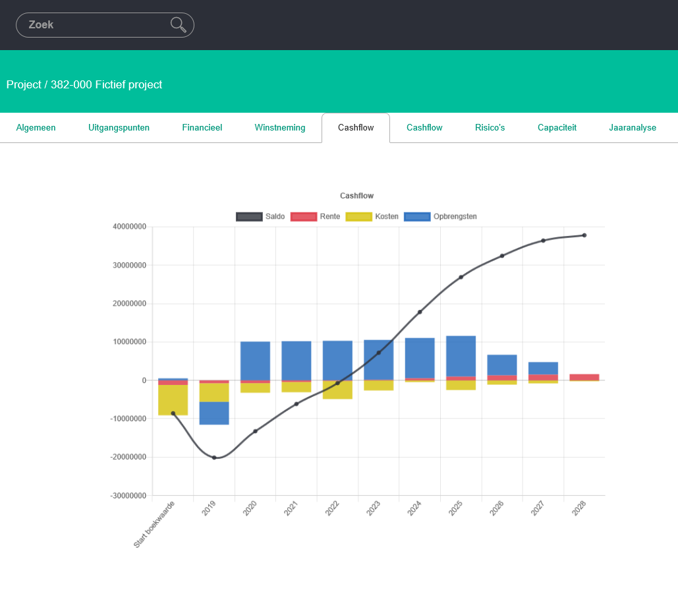This screenshot has height=590, width=678.
Task: Click the 2028 red Rente bar
Action: coord(584,377)
